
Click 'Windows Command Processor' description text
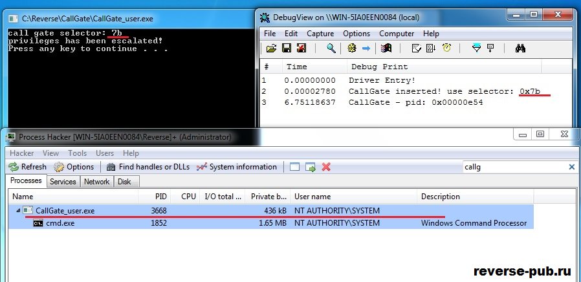click(x=474, y=223)
